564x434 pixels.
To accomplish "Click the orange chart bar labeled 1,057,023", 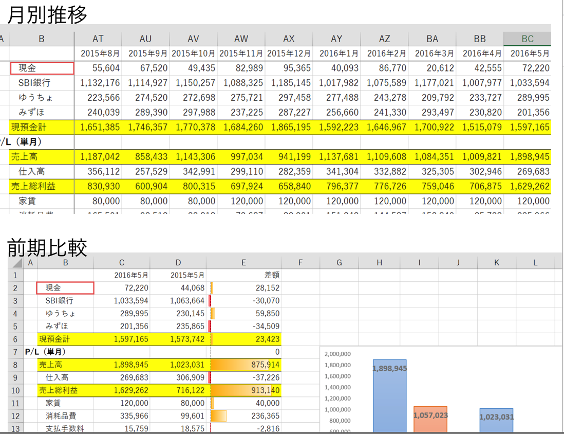I will click(x=430, y=419).
